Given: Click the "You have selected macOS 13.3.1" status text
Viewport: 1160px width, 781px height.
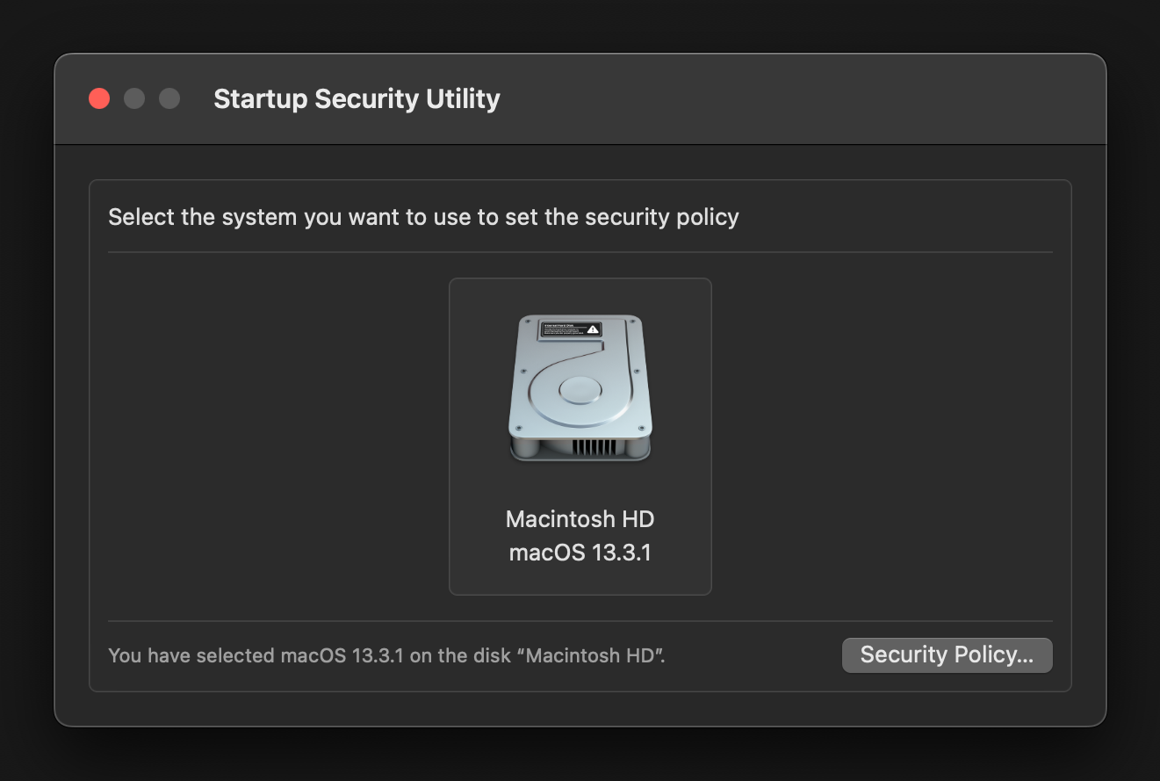Looking at the screenshot, I should point(386,655).
